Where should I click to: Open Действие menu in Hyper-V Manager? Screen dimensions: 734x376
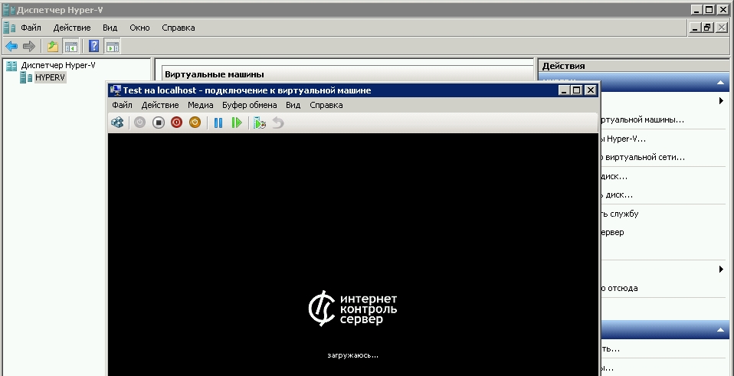click(72, 28)
